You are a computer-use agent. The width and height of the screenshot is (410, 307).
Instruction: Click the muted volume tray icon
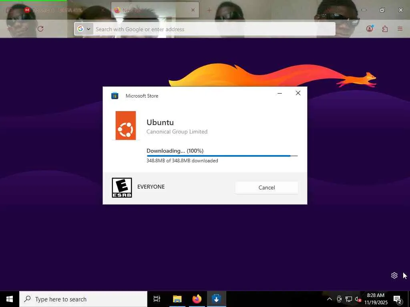(x=358, y=299)
